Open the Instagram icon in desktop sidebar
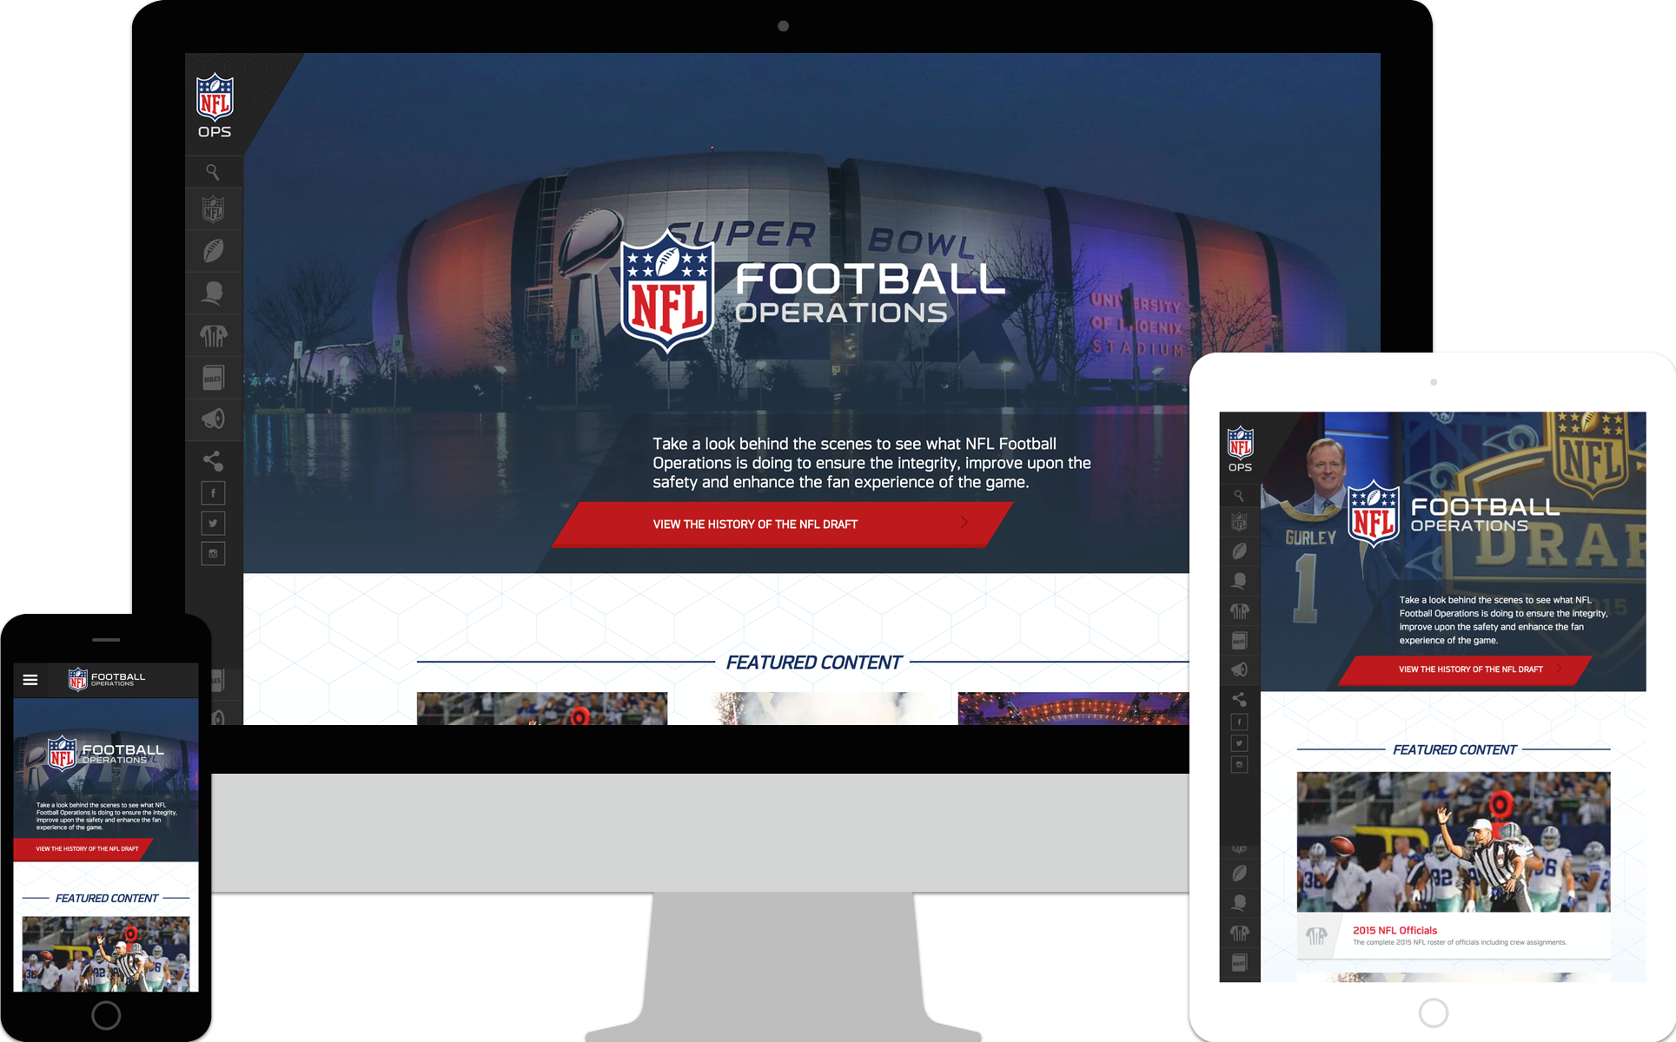The image size is (1676, 1042). pos(213,554)
